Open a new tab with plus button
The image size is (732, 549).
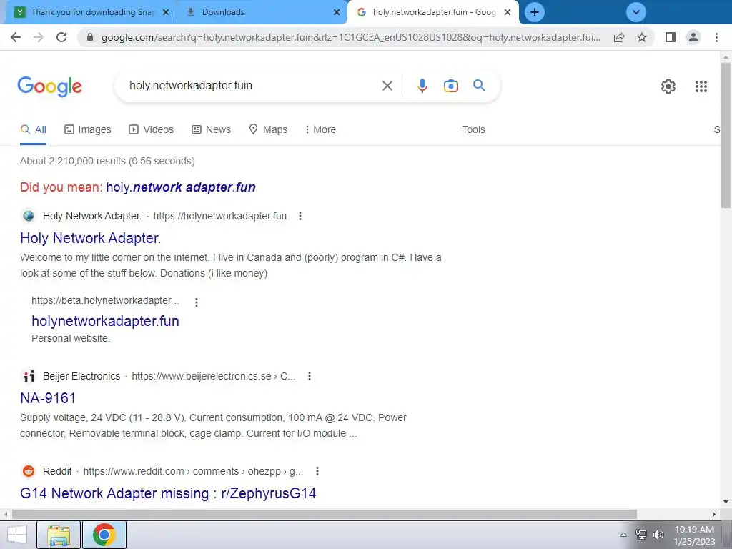(535, 12)
